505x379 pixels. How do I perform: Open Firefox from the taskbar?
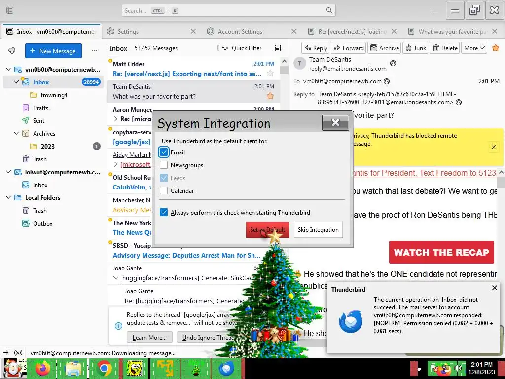(42, 368)
